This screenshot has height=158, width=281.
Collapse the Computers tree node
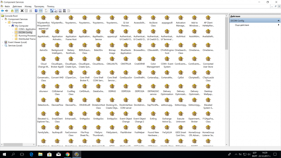6,22
